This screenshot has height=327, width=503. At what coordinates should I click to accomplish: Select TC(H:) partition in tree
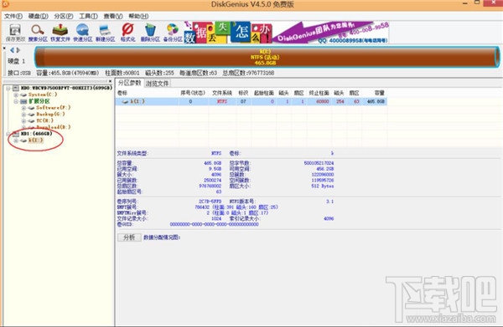tap(44, 120)
